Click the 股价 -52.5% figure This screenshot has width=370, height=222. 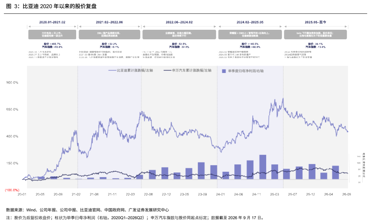pyautogui.click(x=179, y=44)
